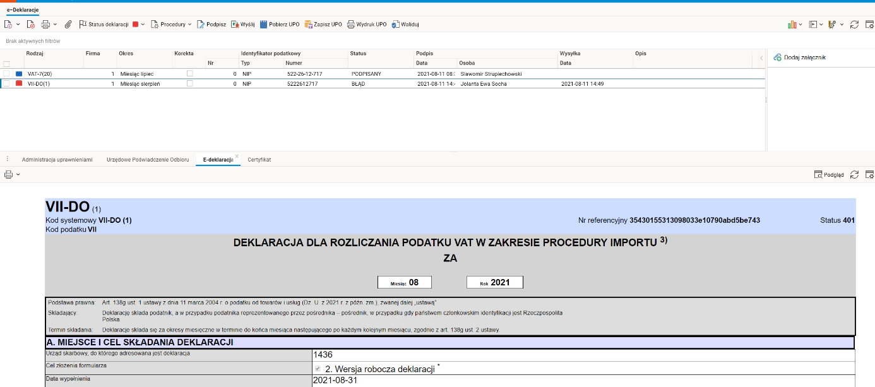Click the blue status marker for VAT-7(20)

(19, 74)
